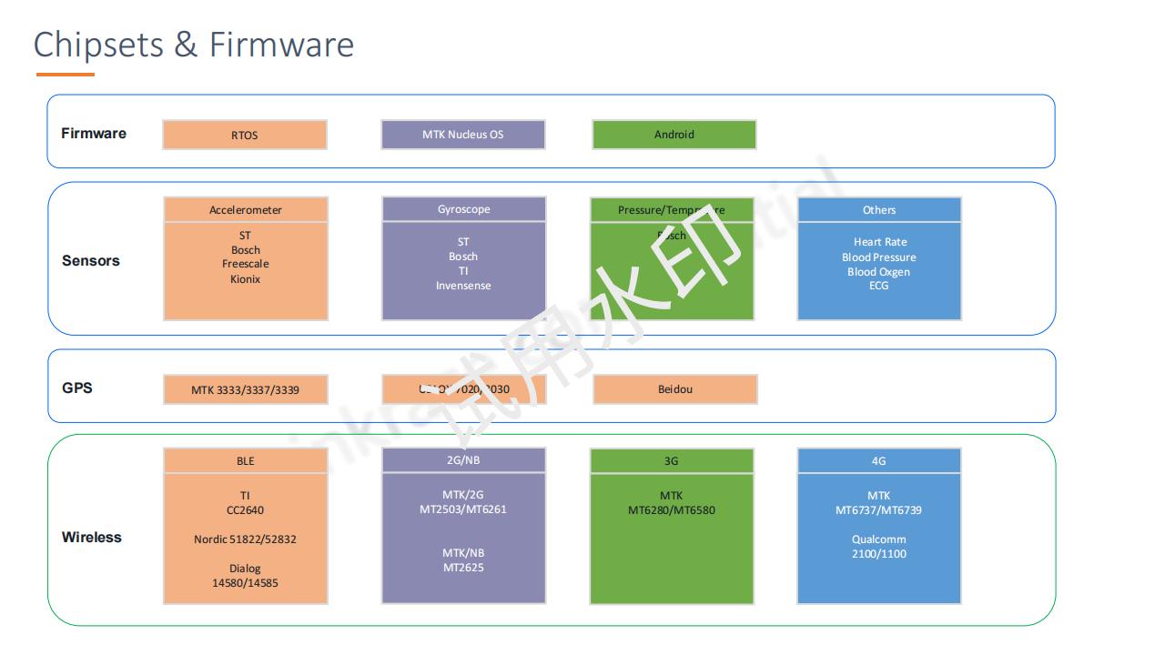Select "Qualcomm" in the 4G box
The height and width of the screenshot is (655, 1165).
coord(879,539)
